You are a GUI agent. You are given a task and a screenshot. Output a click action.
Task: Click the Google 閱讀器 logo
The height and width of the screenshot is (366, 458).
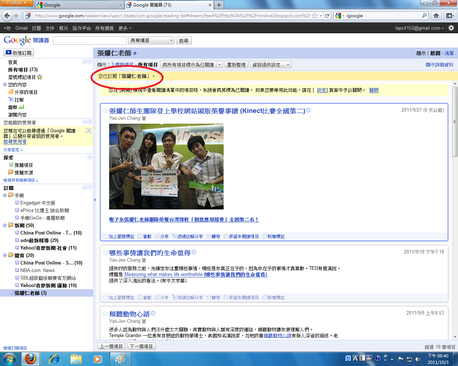pos(26,40)
